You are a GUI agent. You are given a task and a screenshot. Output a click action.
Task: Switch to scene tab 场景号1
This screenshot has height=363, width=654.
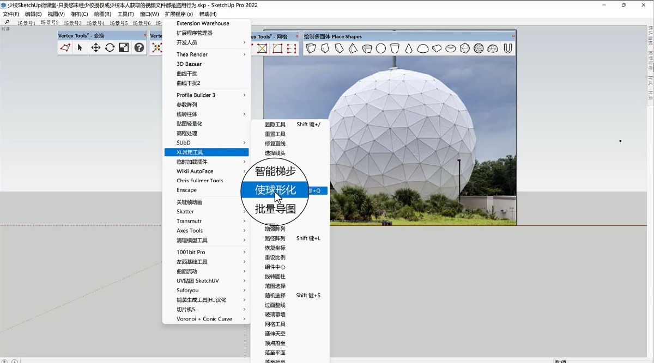26,23
